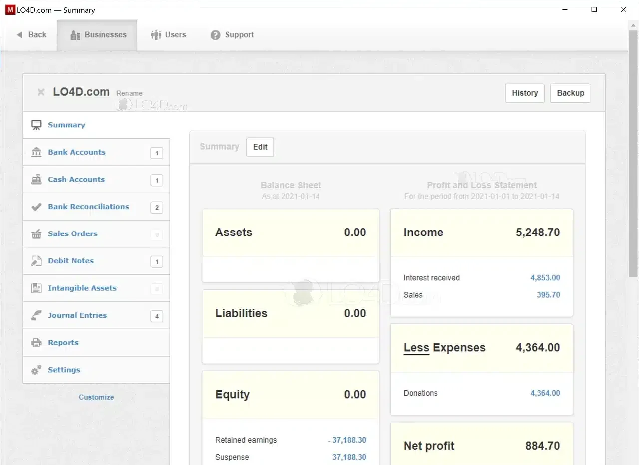The height and width of the screenshot is (465, 639).
Task: Open the Customize link below sidebar
Action: (x=96, y=397)
